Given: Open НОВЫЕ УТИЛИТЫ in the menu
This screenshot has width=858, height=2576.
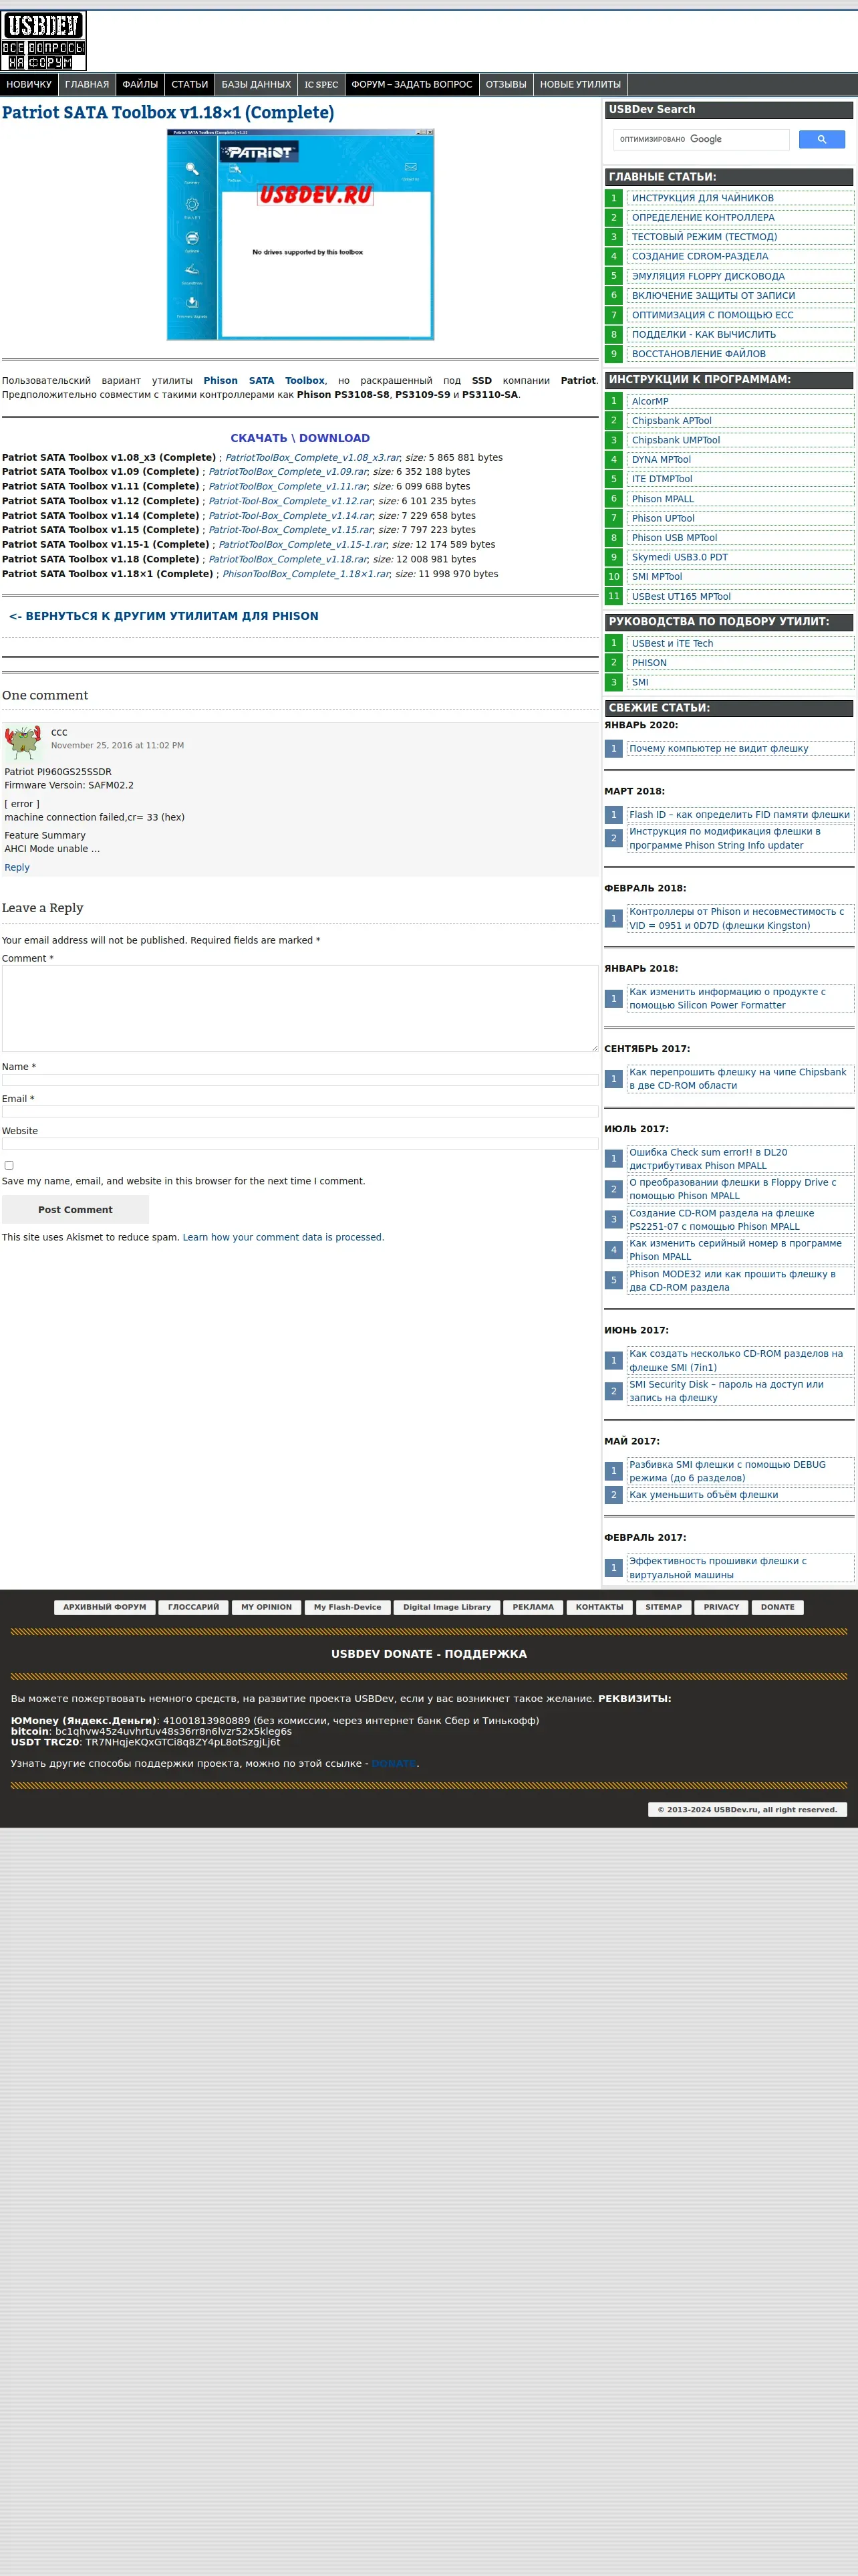Looking at the screenshot, I should (580, 85).
